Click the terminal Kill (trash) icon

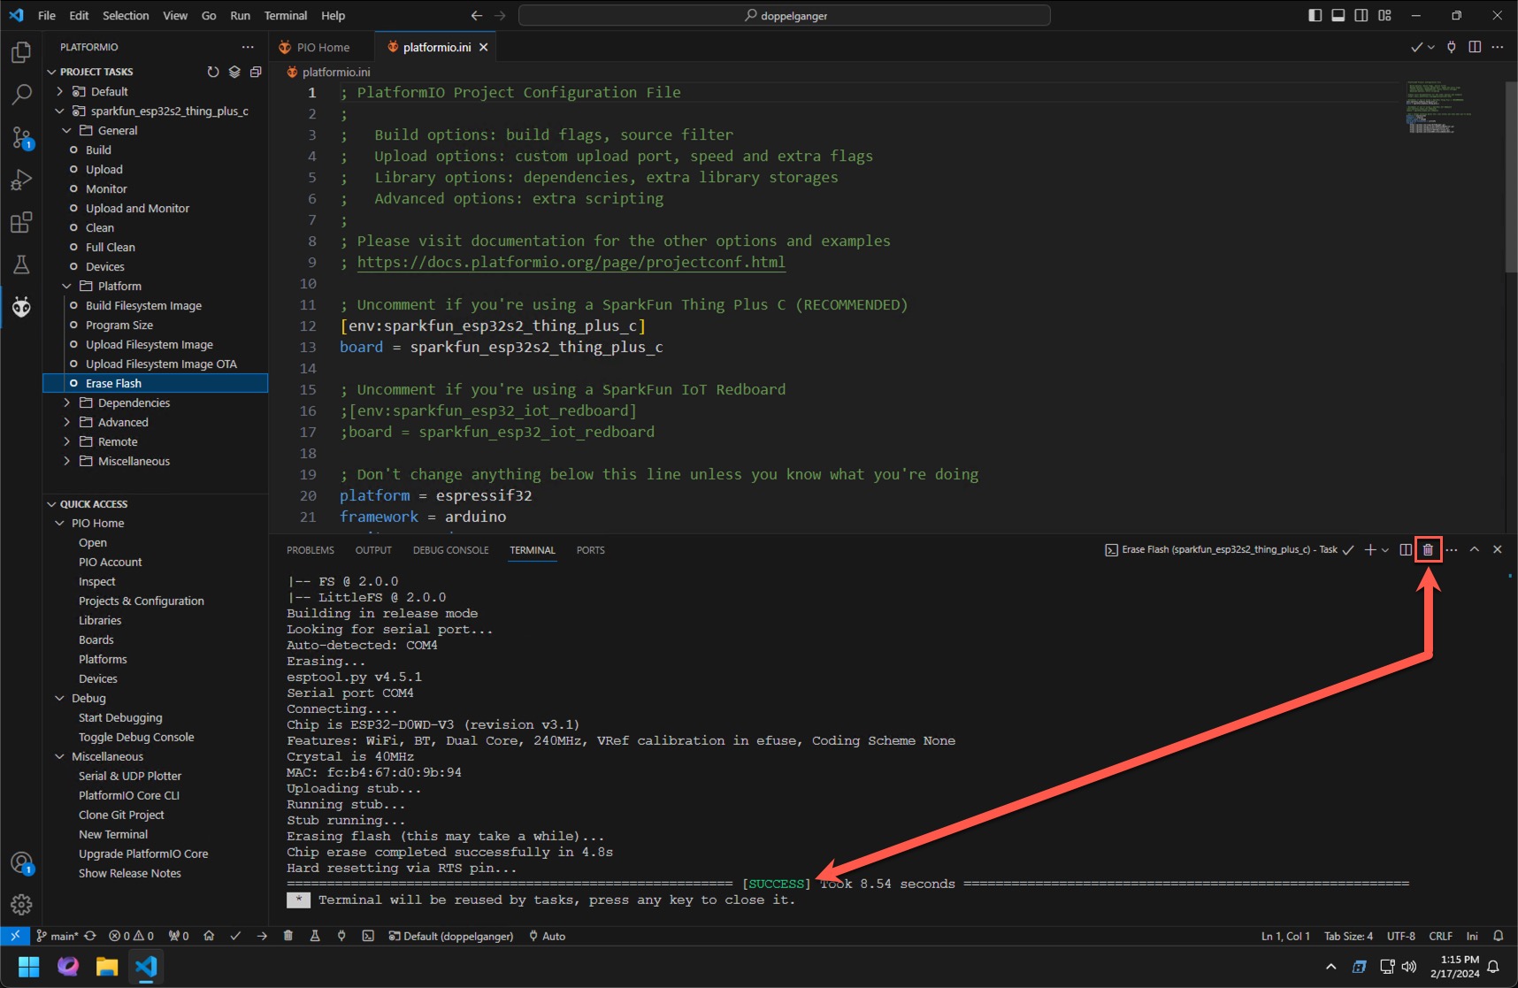coord(1428,549)
